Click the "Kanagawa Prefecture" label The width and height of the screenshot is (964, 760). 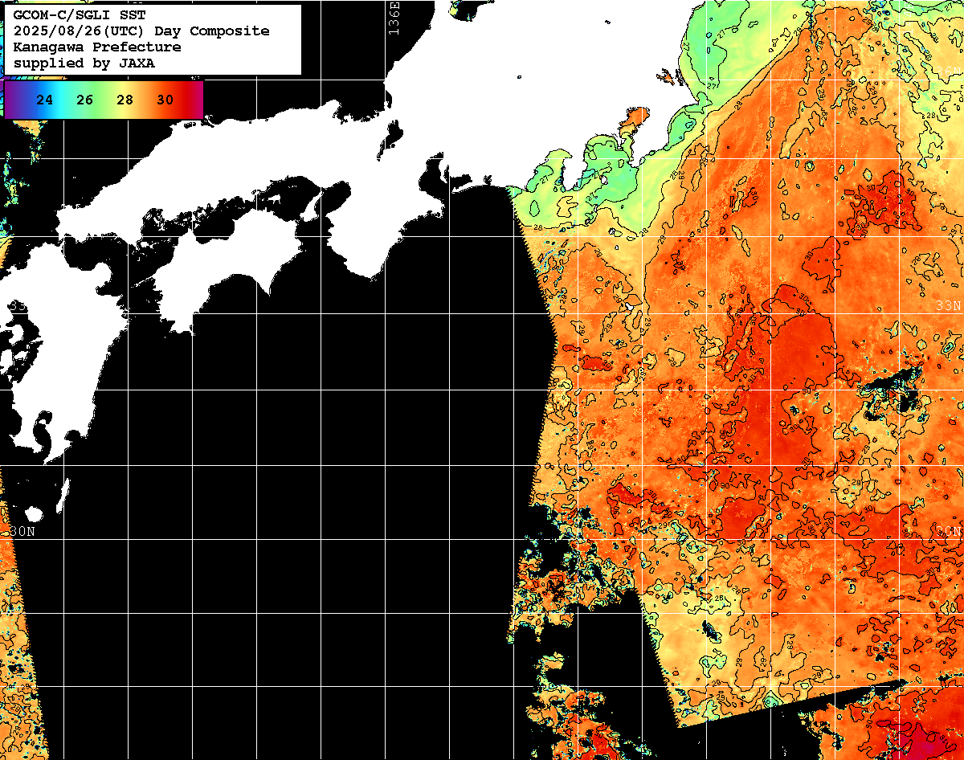coord(97,47)
